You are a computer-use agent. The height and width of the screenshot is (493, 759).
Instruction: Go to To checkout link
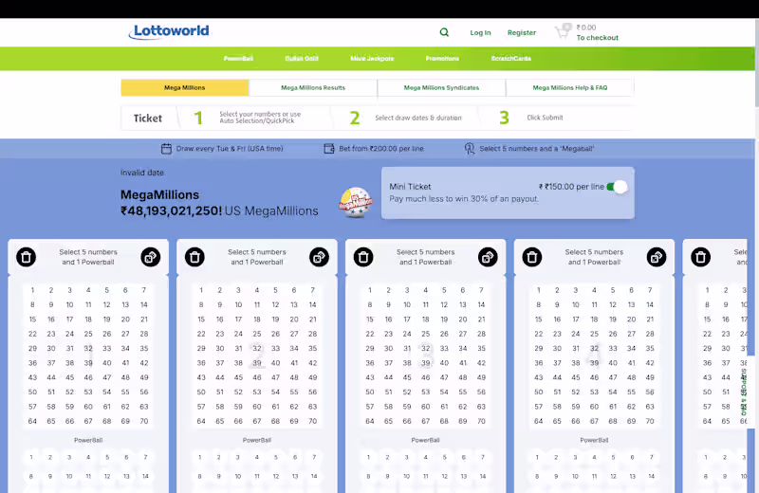coord(597,38)
